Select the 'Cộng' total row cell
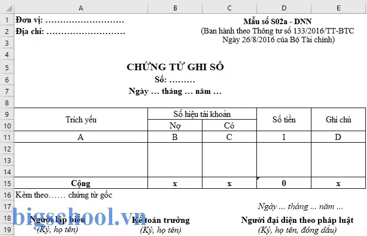Screen dimensions: 367x236 click(x=81, y=183)
